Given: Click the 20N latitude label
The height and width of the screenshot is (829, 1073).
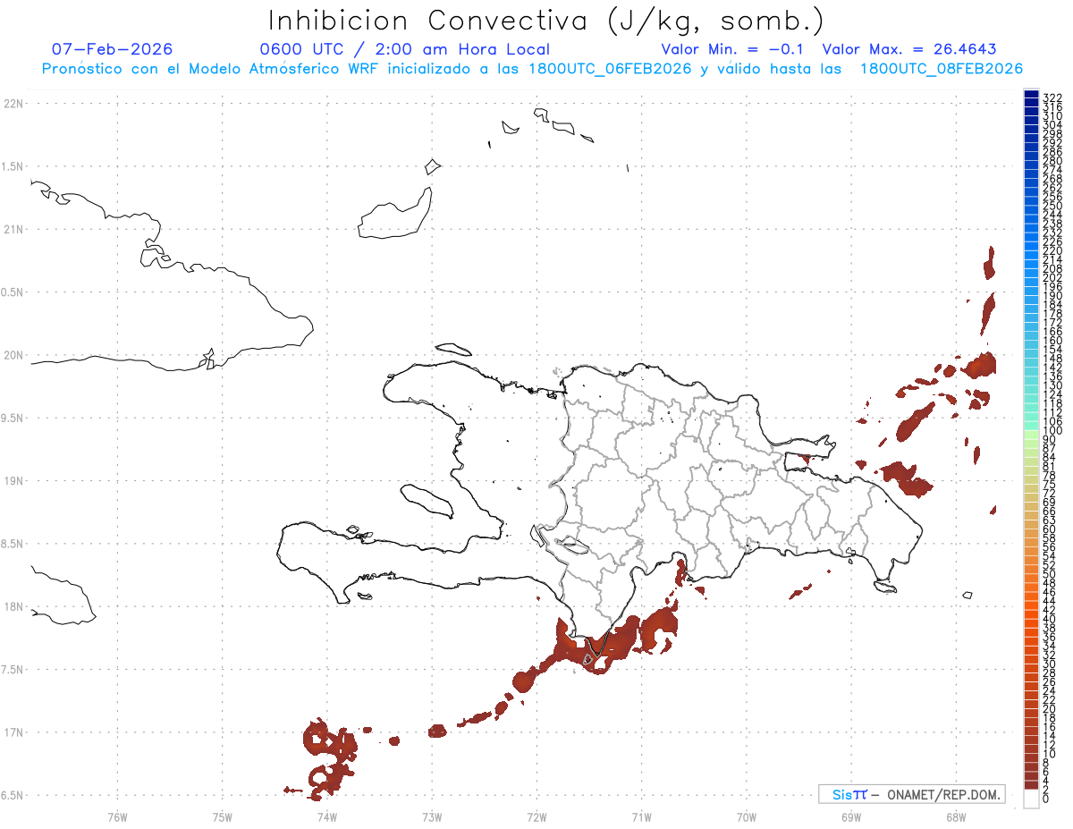Looking at the screenshot, I should (x=13, y=355).
